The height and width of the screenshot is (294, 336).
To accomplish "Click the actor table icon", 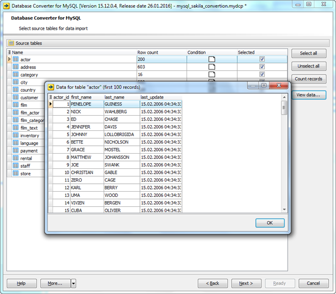I will point(16,59).
